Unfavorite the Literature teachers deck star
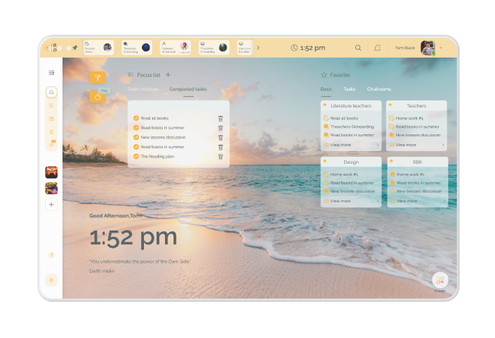Screen dimensions: 495x338 pos(324,104)
